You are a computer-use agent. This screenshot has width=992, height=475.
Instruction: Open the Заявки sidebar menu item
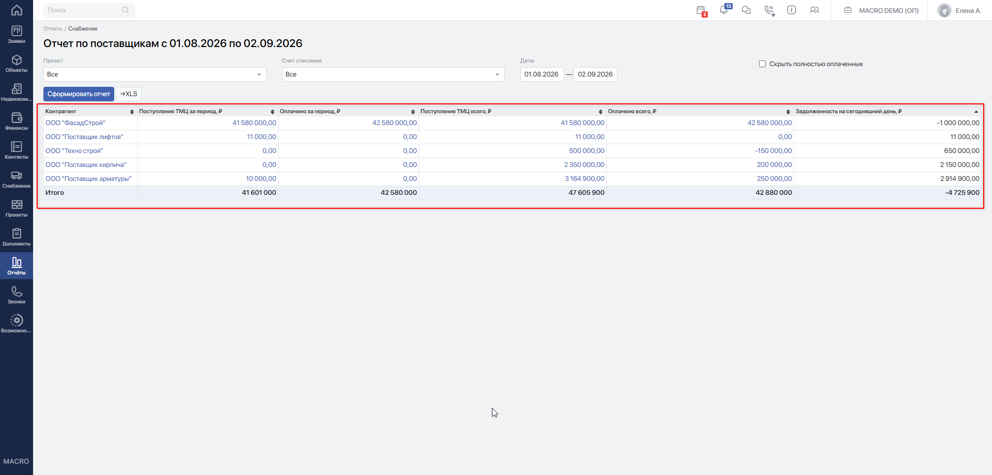point(17,35)
